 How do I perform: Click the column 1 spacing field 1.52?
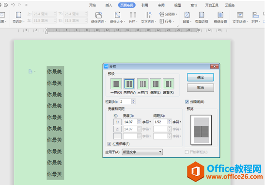[160, 122]
